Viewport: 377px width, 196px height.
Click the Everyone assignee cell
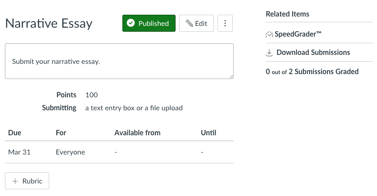70,152
